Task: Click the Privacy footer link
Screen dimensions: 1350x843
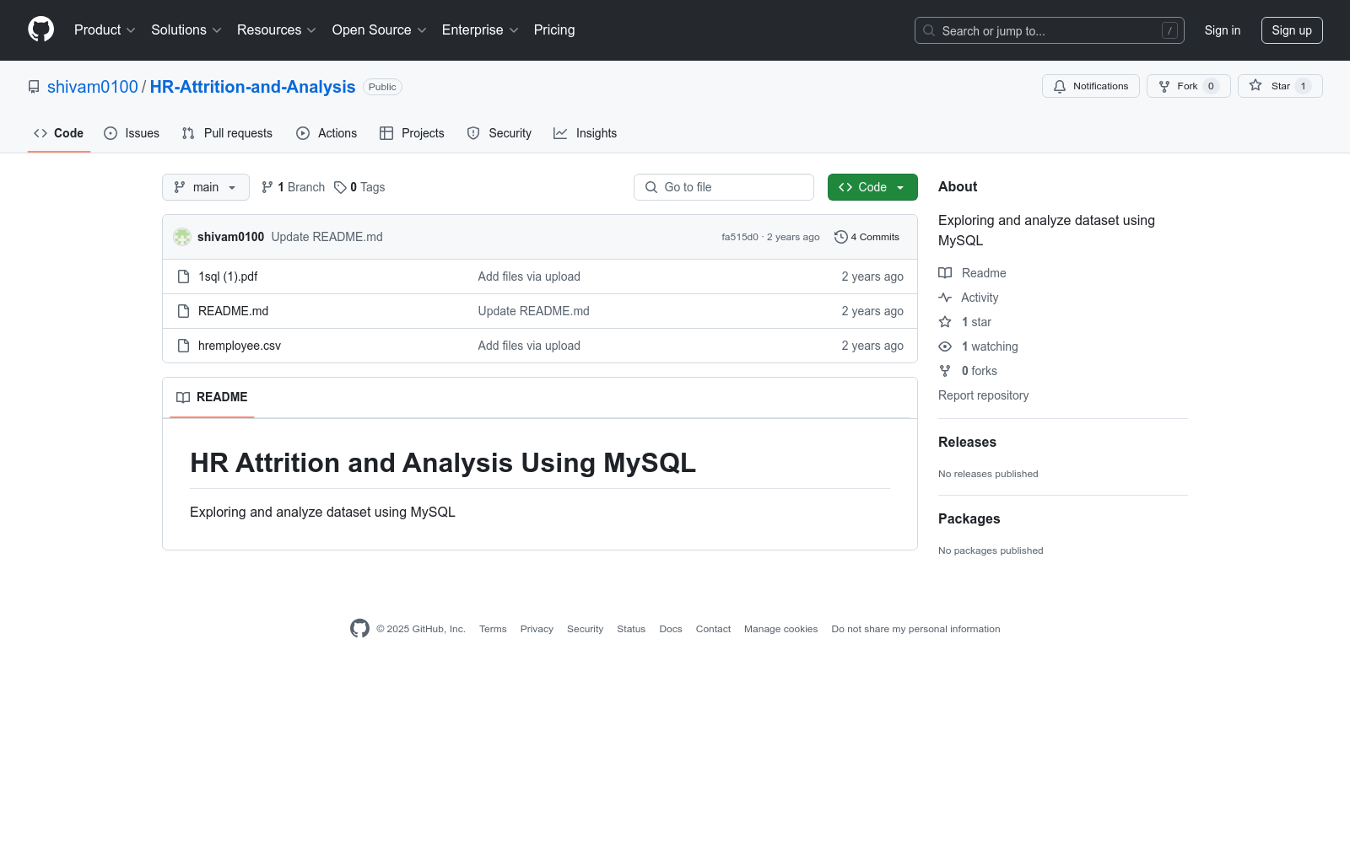Action: point(537,629)
